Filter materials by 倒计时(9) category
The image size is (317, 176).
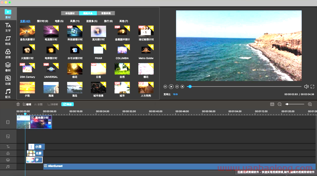(x=42, y=21)
